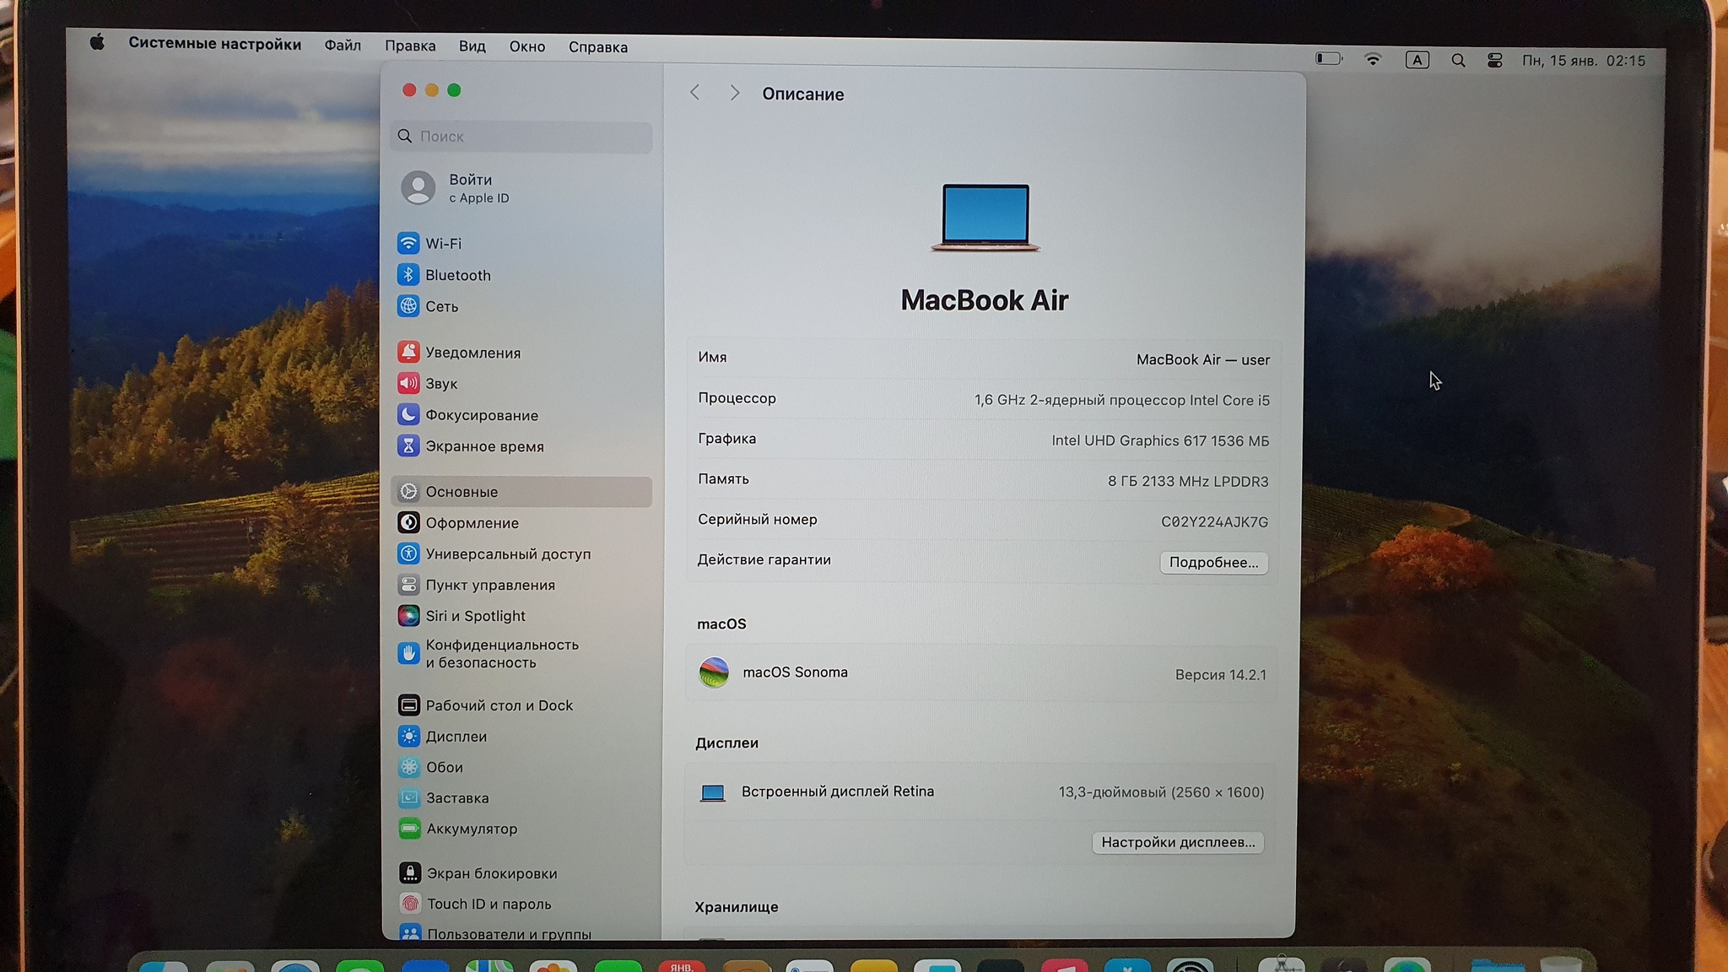
Task: Go back with the left chevron
Action: pyautogui.click(x=695, y=93)
